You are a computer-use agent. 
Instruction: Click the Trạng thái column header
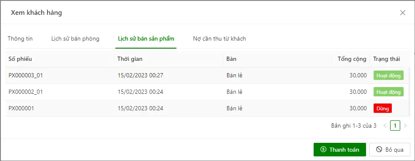[x=386, y=59]
